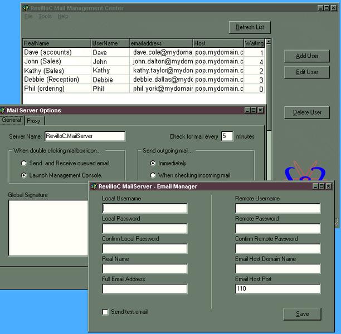Click the check mail minutes field
The image size is (341, 334).
[x=227, y=136]
